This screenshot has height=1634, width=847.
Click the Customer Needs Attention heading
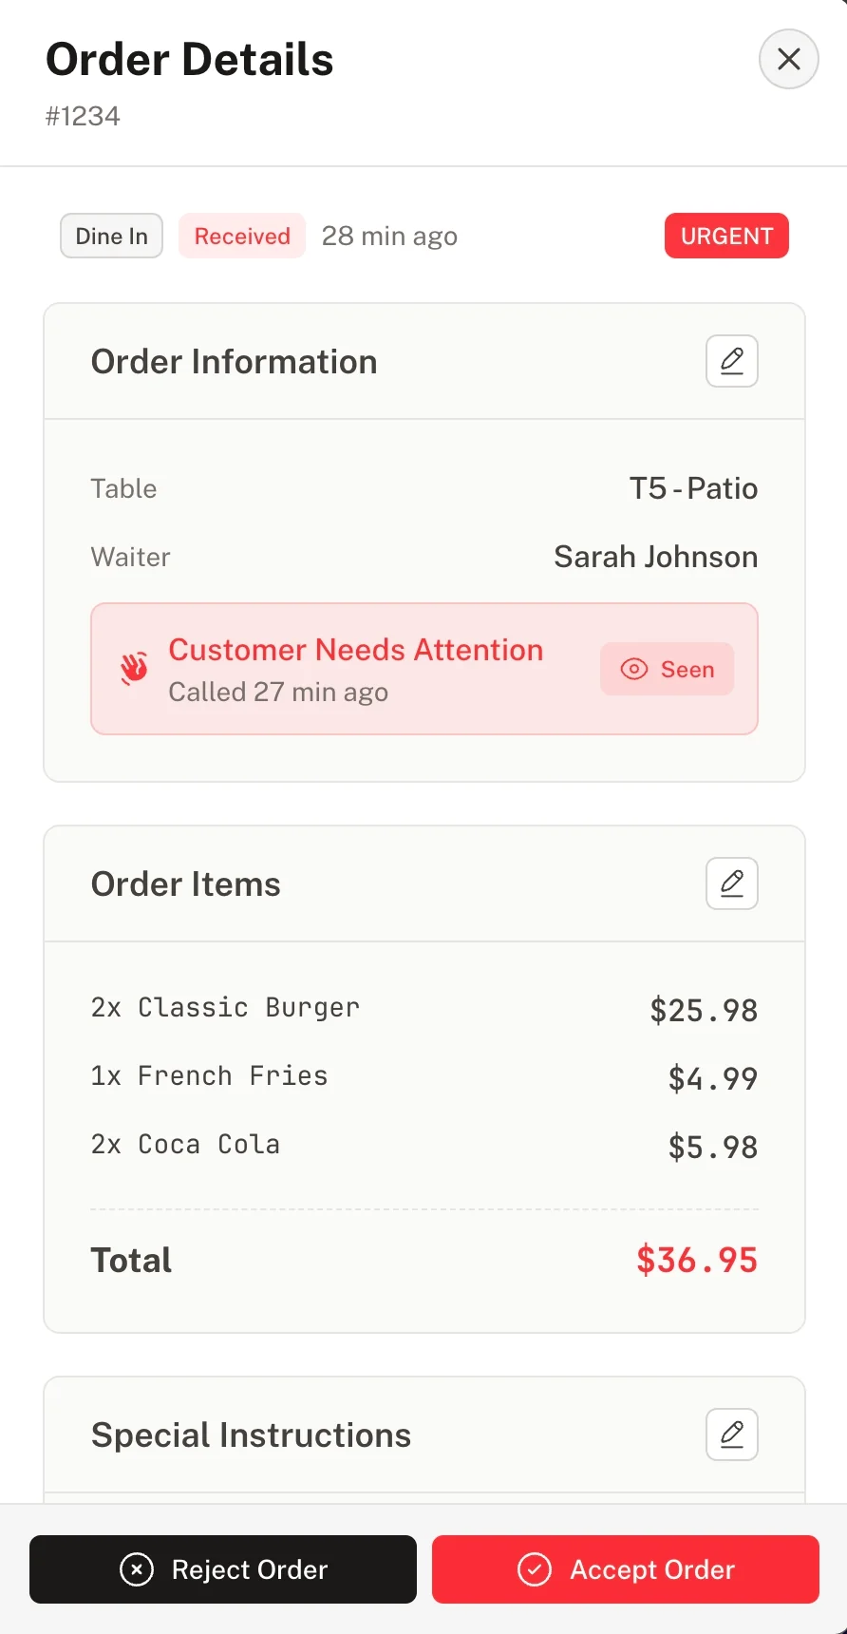coord(355,650)
